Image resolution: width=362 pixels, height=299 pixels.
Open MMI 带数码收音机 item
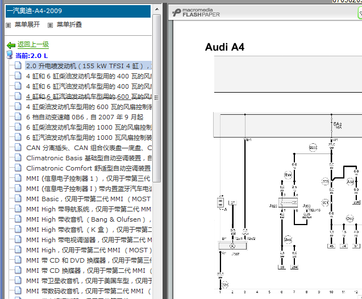(89, 291)
